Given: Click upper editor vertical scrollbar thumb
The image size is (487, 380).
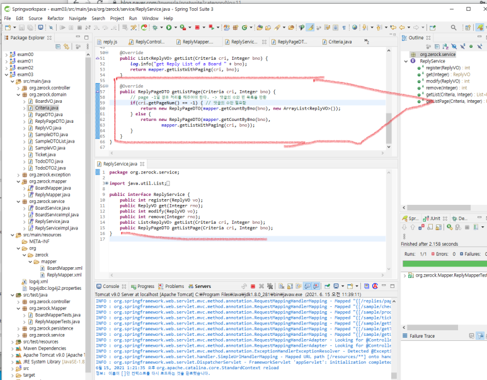Looking at the screenshot, I should point(389,128).
